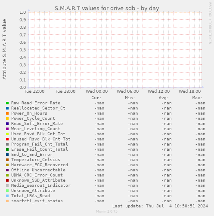Select the End_to_End_Error legend label
The width and height of the screenshot is (214, 216).
[x=32, y=155]
